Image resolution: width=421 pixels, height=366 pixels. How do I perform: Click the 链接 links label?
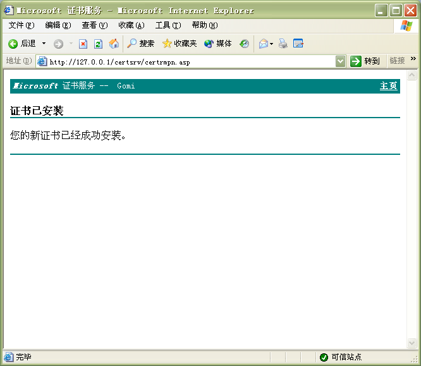point(397,61)
